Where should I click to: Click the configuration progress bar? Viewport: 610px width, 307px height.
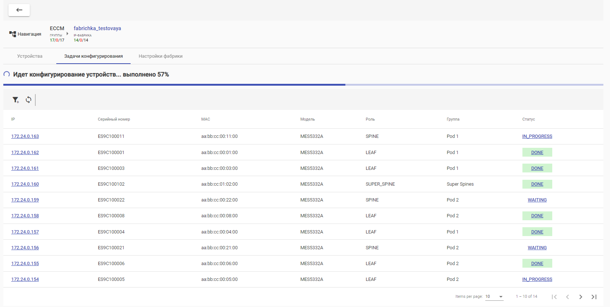point(303,85)
